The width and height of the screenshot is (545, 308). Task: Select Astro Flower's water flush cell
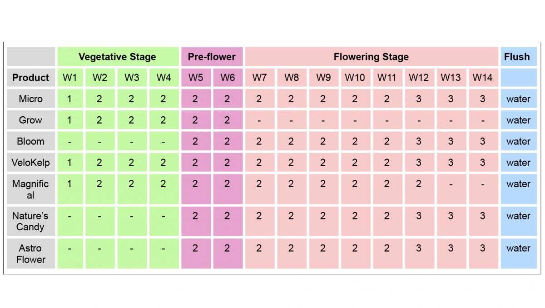click(518, 248)
